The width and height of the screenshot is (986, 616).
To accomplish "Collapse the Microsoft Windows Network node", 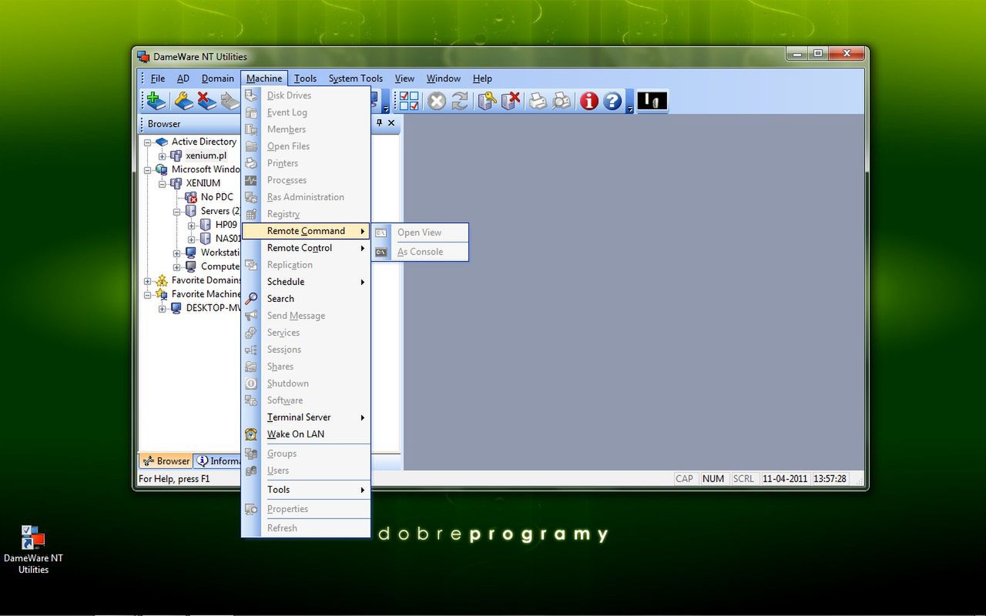I will point(147,169).
